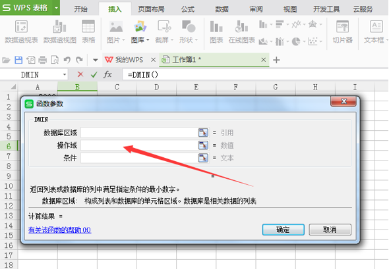Switch to the 公式 ribbon tab
Screen dimensions: 389x269
point(187,9)
